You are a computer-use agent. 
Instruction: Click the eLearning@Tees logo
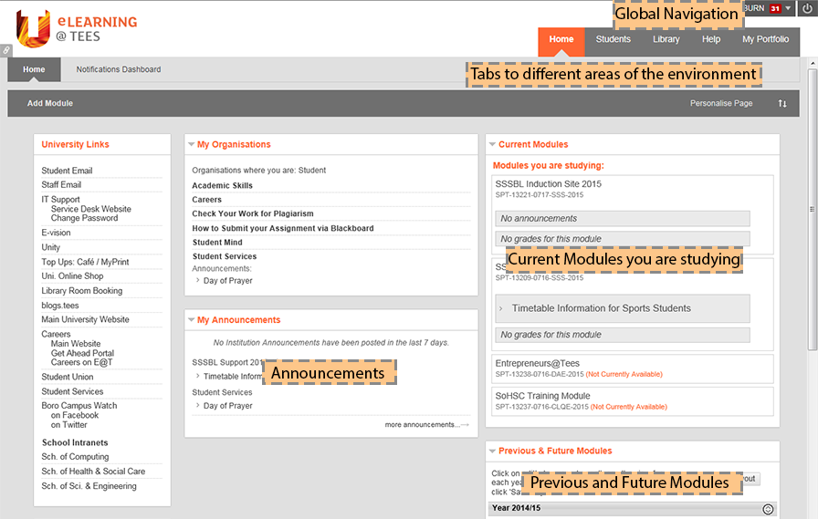coord(77,28)
